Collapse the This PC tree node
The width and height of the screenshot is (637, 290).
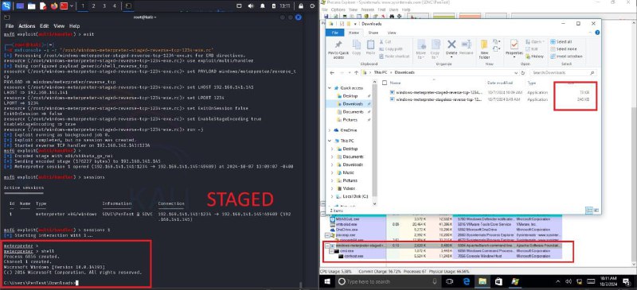(x=330, y=141)
